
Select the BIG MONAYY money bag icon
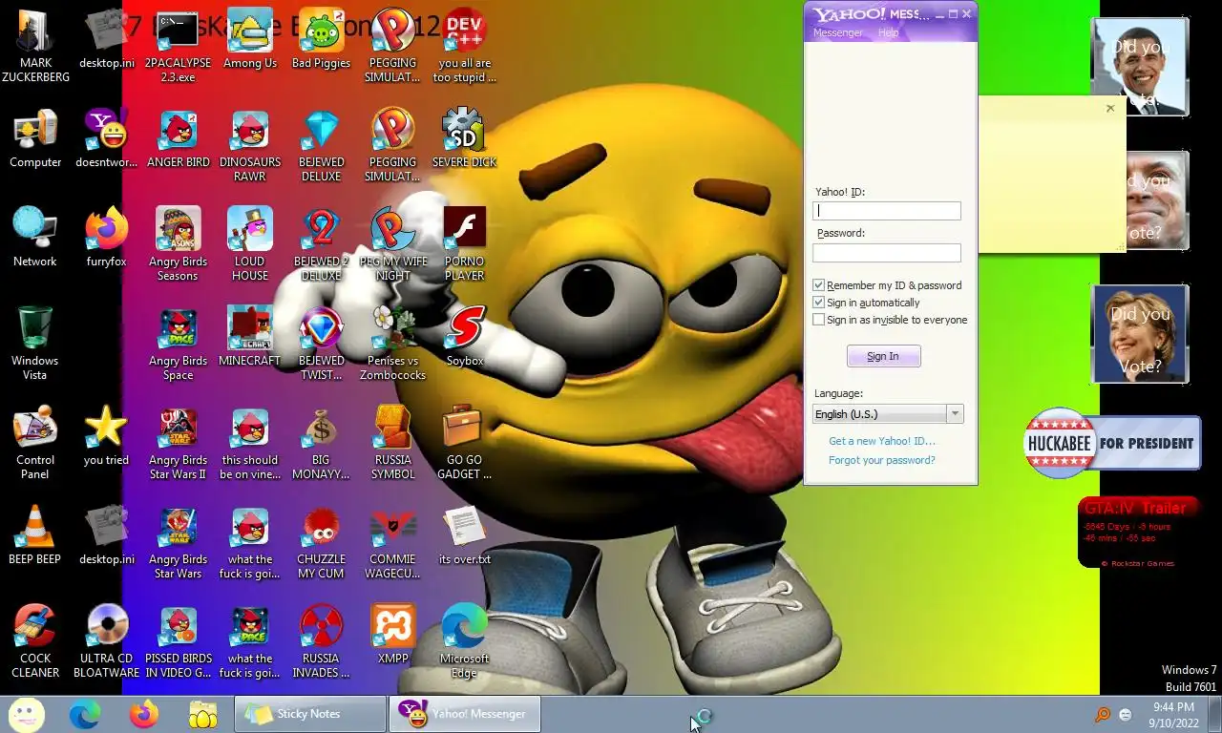point(321,428)
